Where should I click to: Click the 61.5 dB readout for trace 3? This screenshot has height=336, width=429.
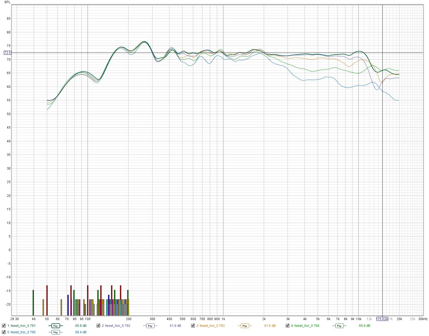tap(270, 326)
